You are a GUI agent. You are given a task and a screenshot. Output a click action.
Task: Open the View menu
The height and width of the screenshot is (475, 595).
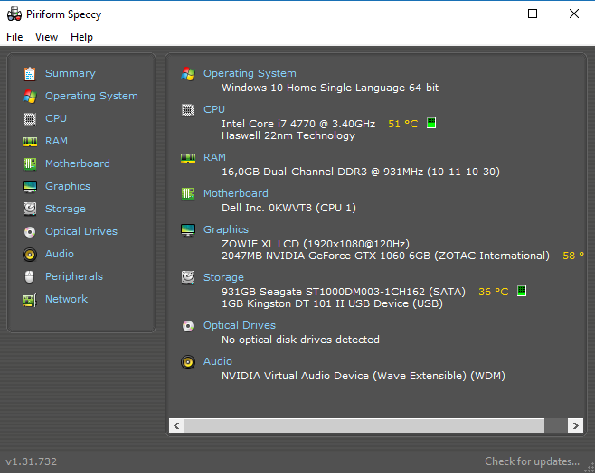pos(46,37)
